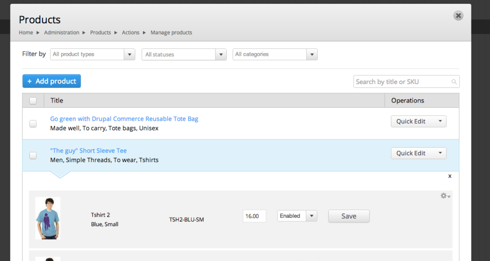The width and height of the screenshot is (490, 261).
Task: Save the Tshirt 2 variation
Action: pos(348,216)
